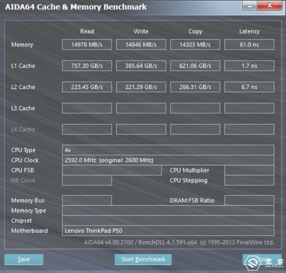Minimize the AIDA64 benchmark window
286x273 pixels.
click(x=250, y=6)
